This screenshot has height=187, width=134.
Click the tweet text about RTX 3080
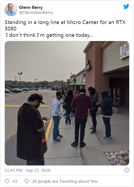pos(65,29)
